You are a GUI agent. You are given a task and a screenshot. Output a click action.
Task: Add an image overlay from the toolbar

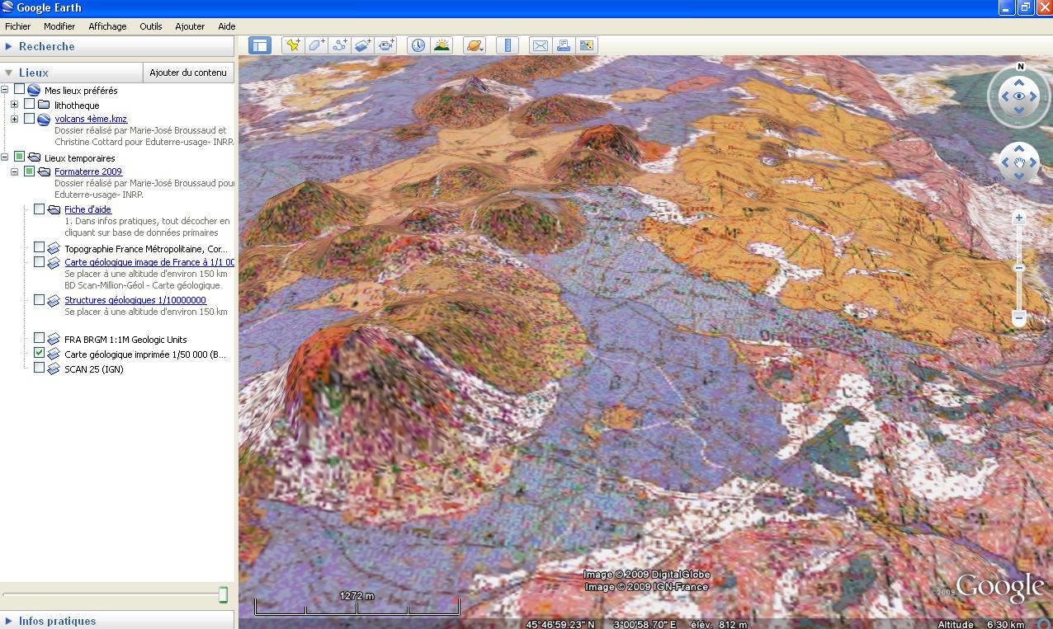tap(363, 46)
